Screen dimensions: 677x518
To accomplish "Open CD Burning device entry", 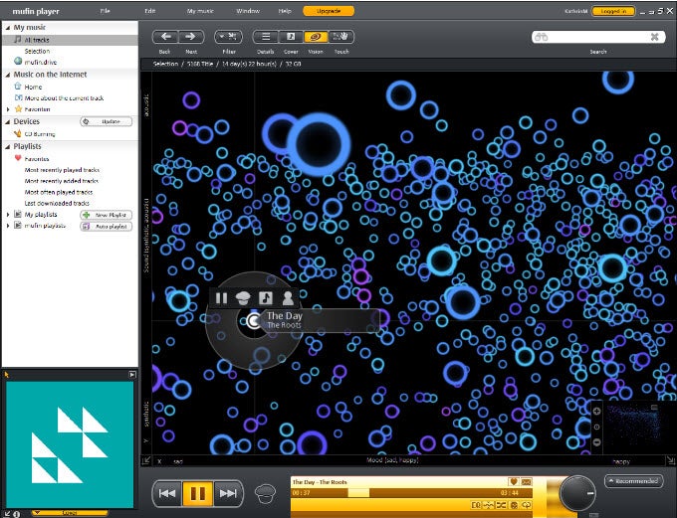I will tap(39, 134).
